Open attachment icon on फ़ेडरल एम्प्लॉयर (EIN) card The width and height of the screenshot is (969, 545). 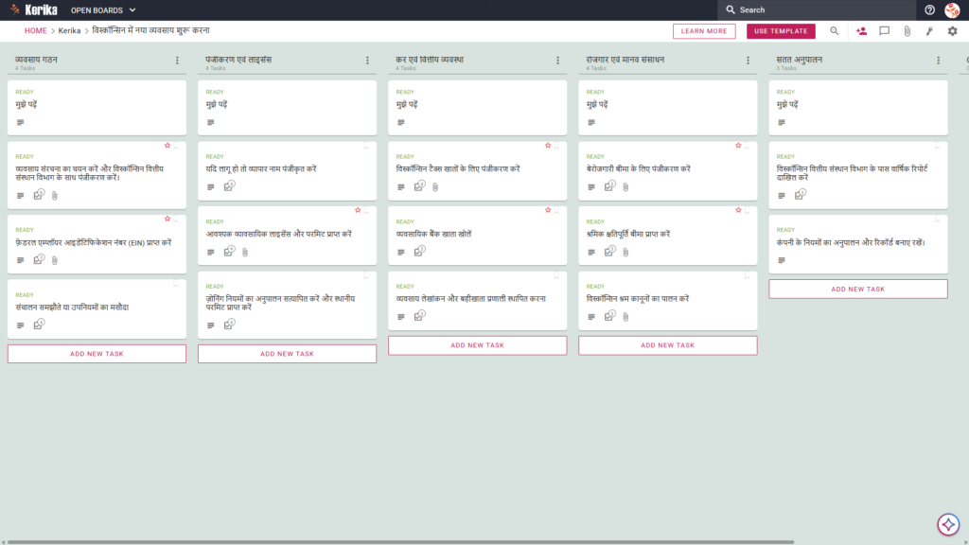tap(54, 261)
